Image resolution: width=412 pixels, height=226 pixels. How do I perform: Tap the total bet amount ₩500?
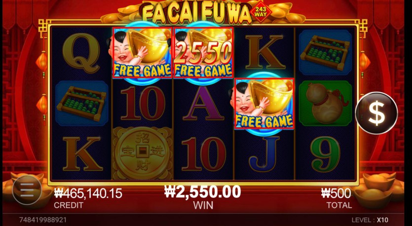[x=336, y=193]
